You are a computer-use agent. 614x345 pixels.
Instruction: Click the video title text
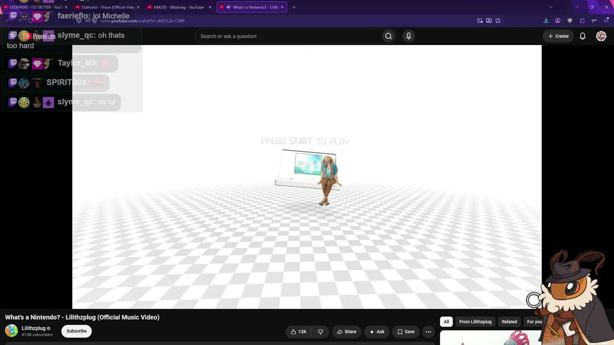pyautogui.click(x=82, y=317)
